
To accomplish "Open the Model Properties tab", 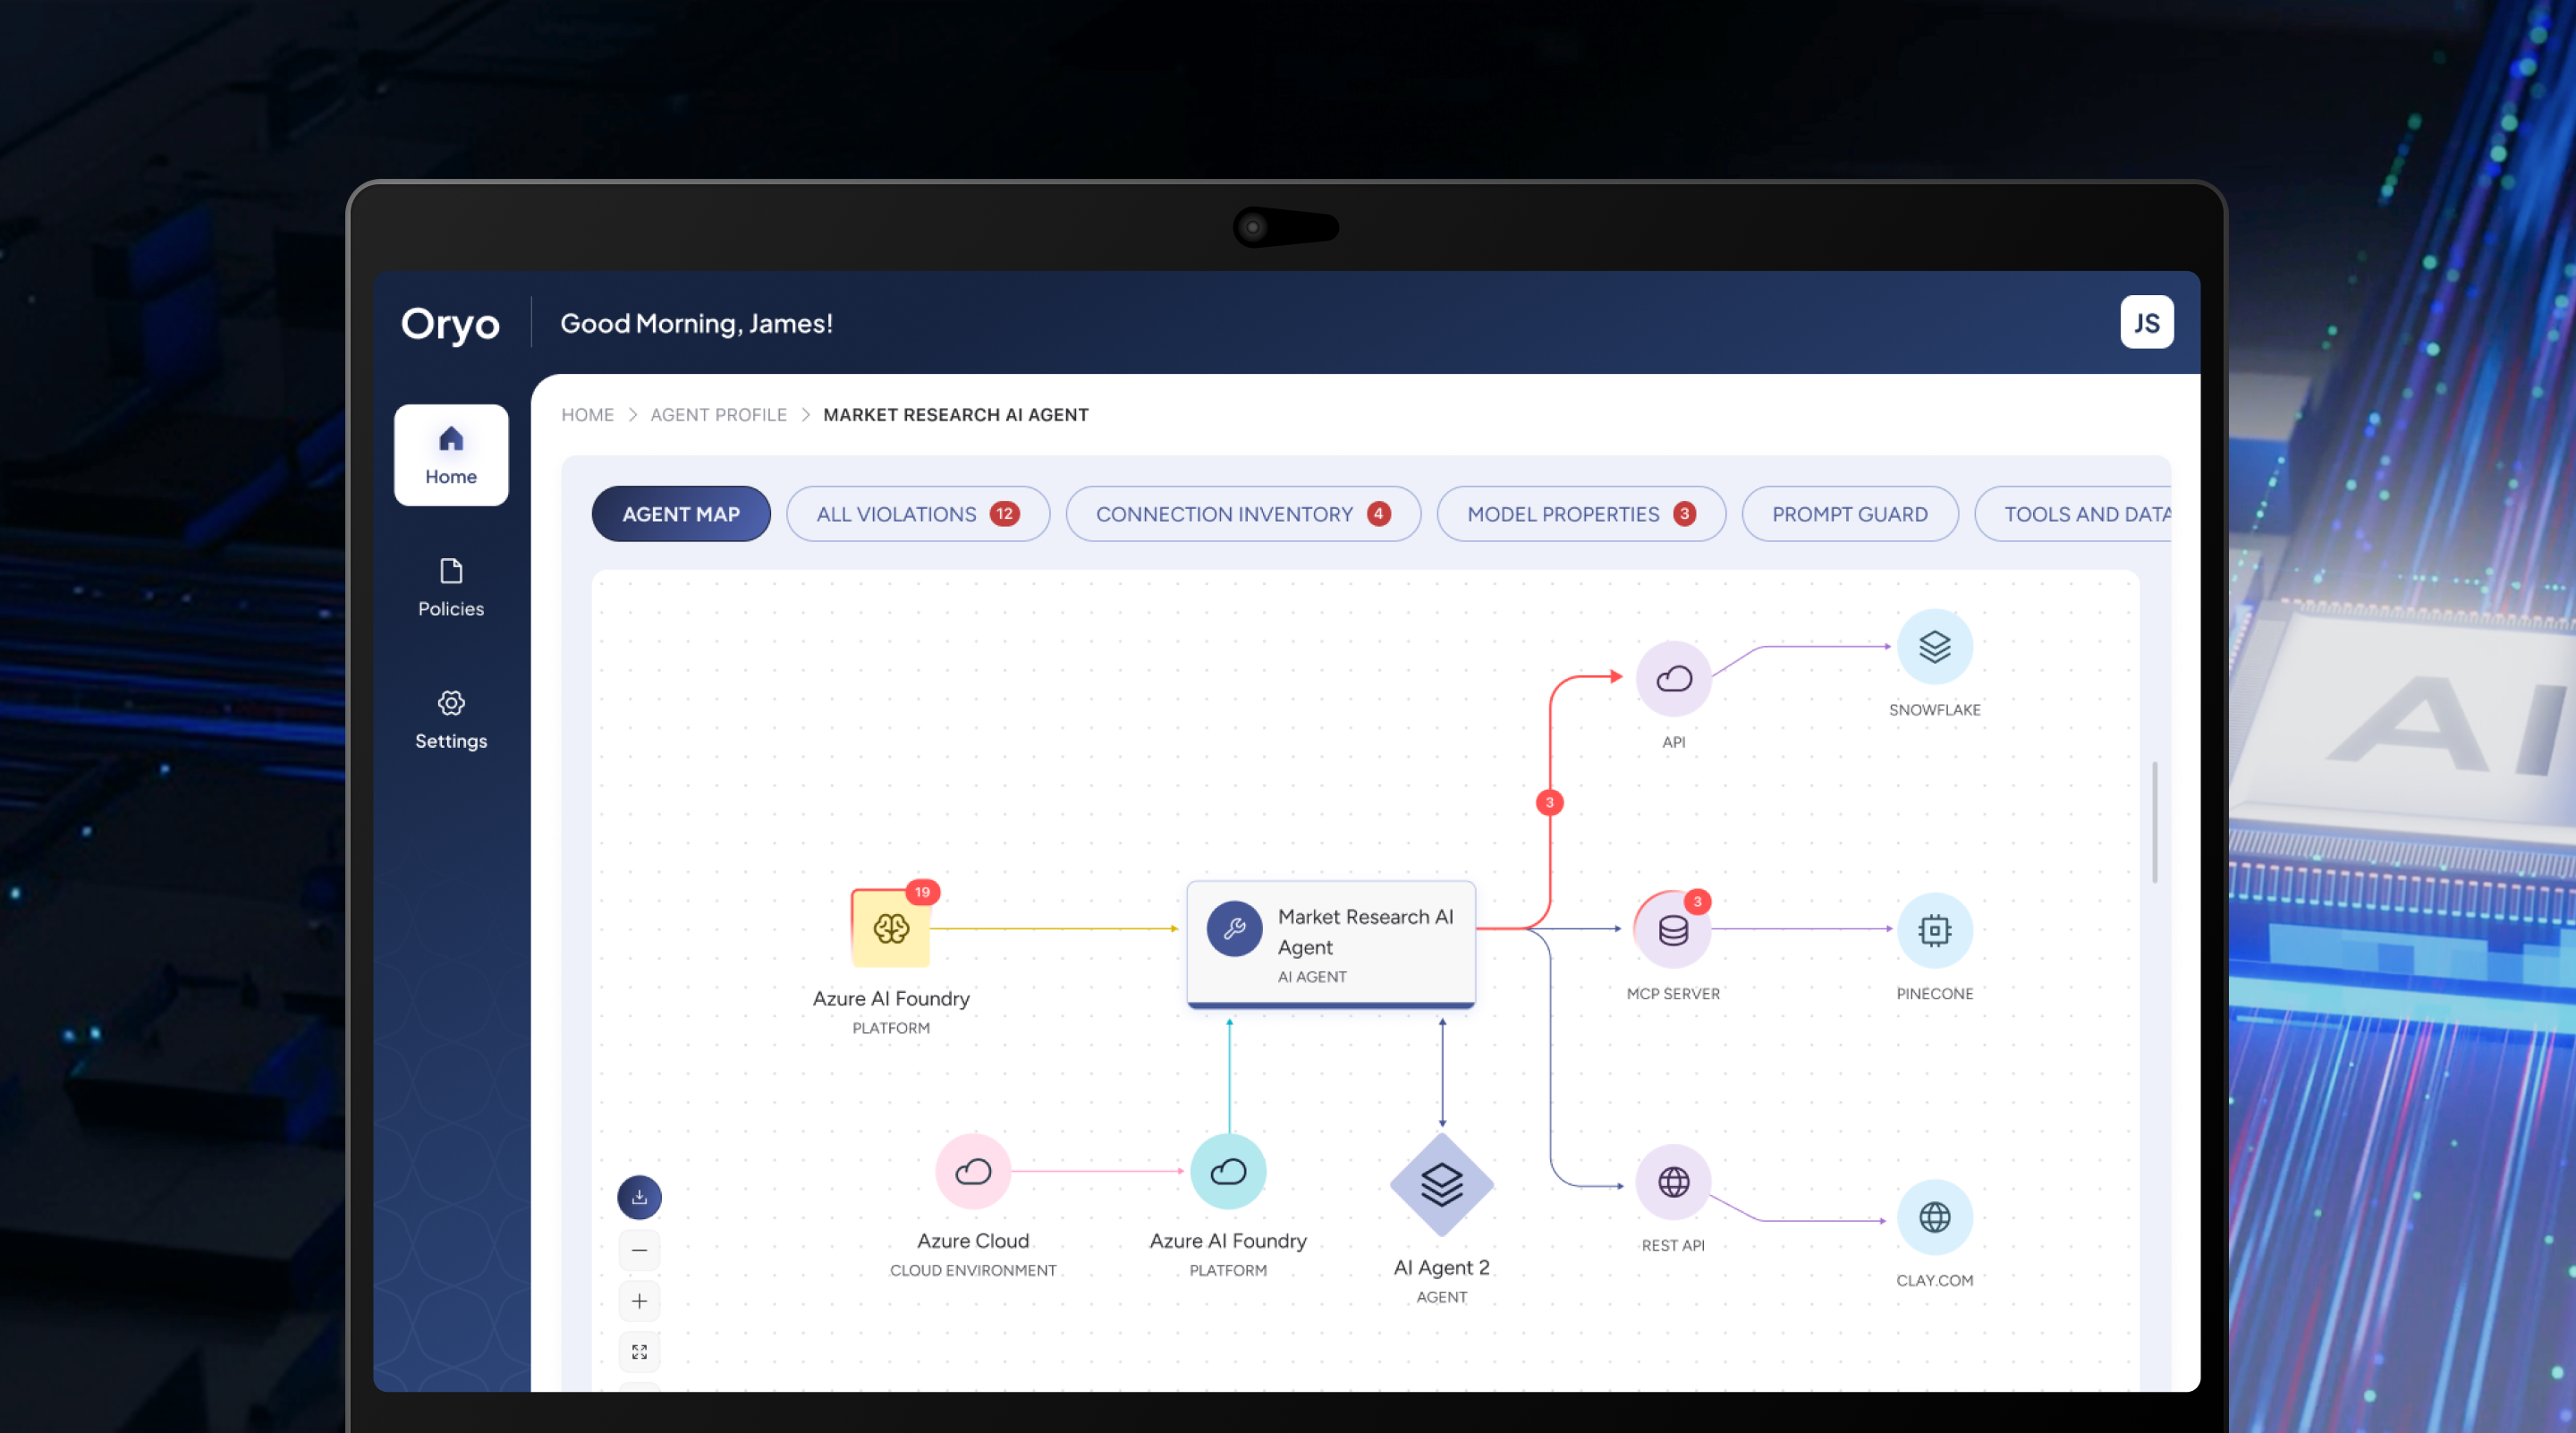I will (x=1581, y=514).
